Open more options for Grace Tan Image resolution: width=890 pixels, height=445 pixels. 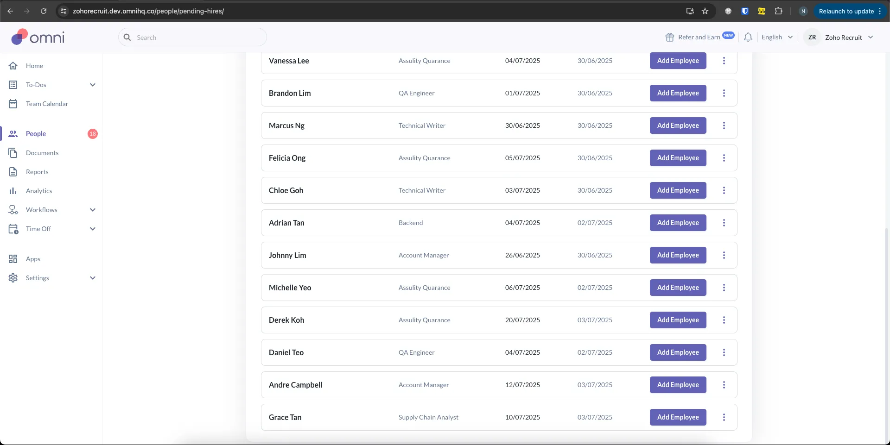click(724, 417)
